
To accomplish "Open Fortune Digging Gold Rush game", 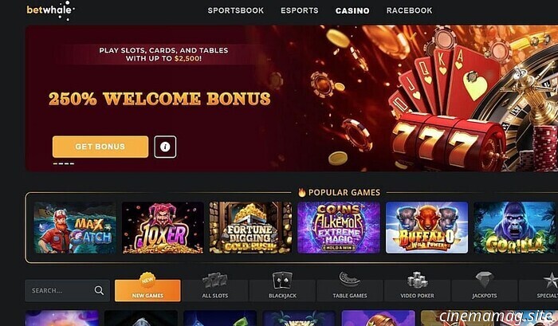I will 250,228.
